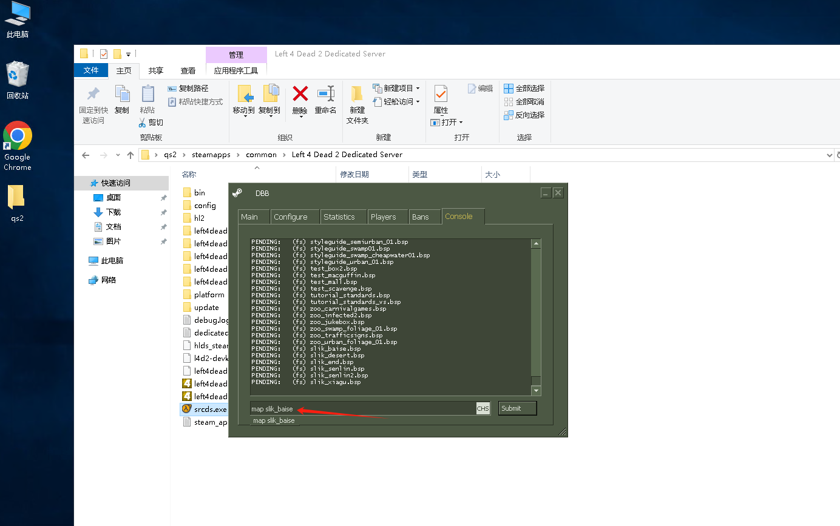Screen dimensions: 840x526
Task: Sort by Name column header
Action: (189, 175)
